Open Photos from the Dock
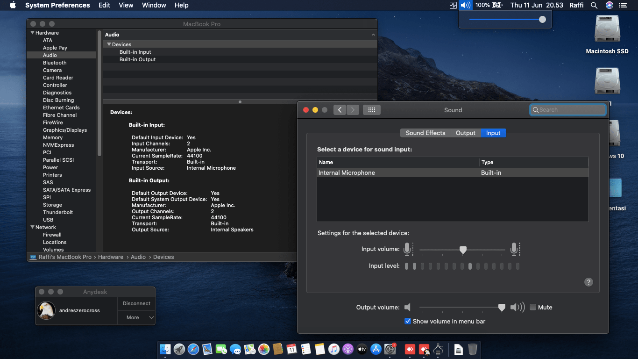The height and width of the screenshot is (359, 638). click(264, 349)
